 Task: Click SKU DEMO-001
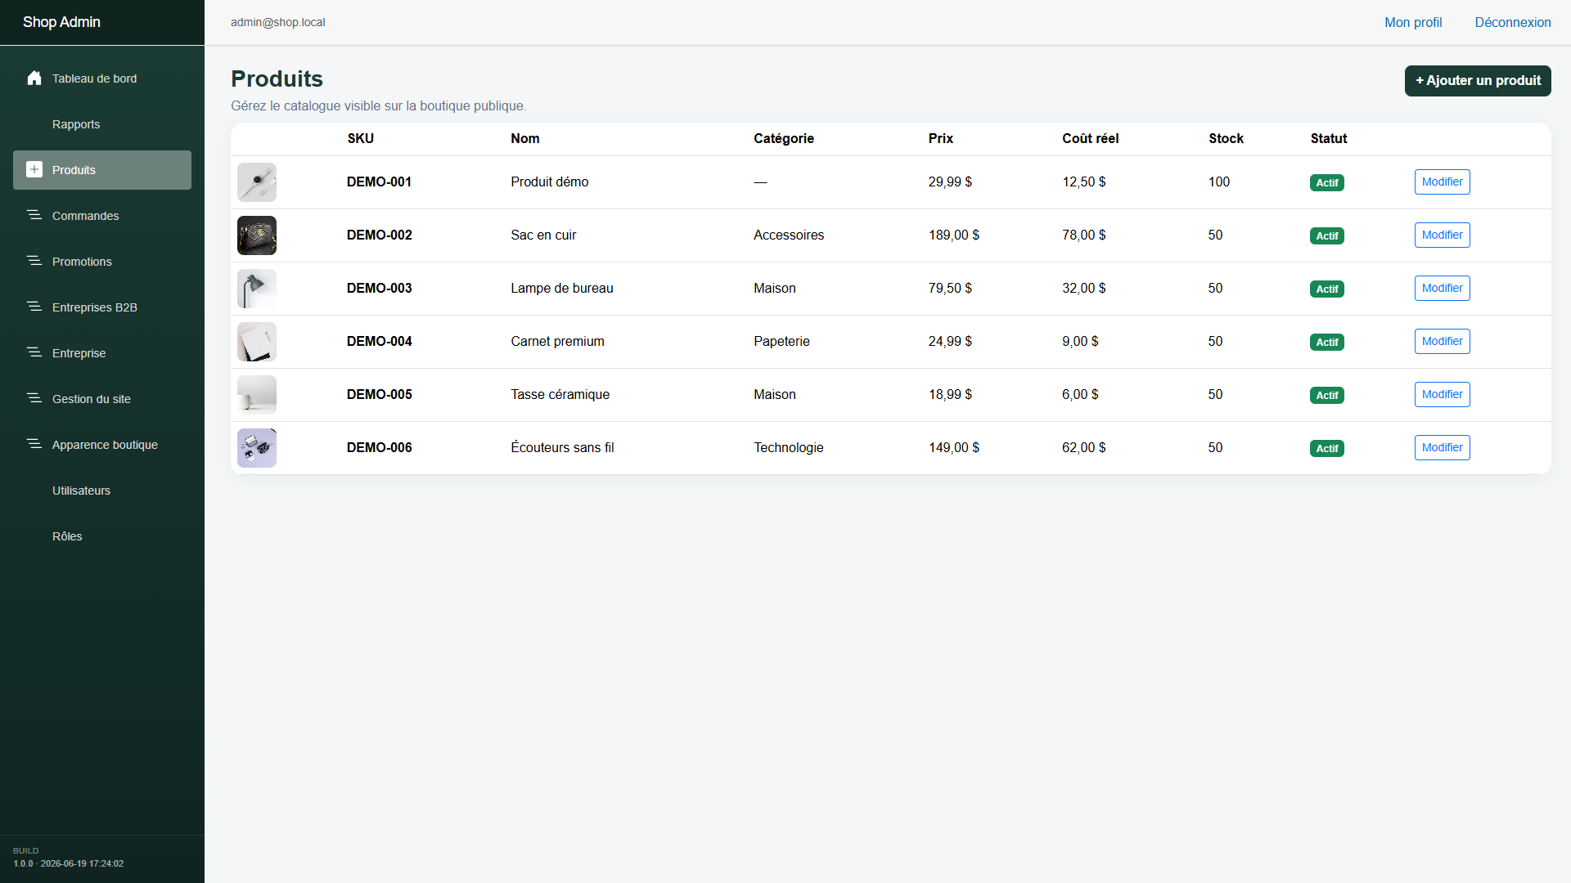pyautogui.click(x=379, y=182)
